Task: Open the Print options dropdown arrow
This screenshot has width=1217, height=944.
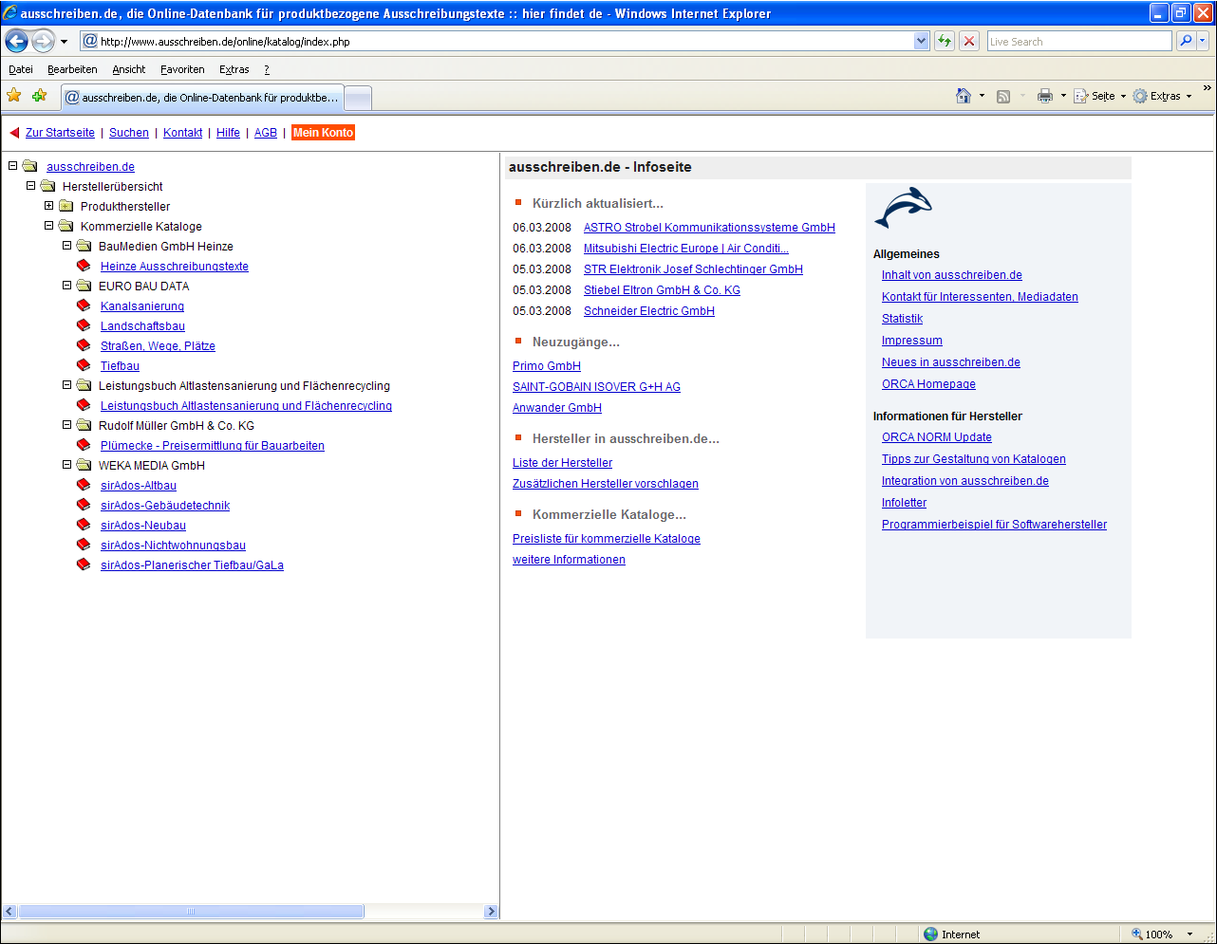Action: 1063,96
